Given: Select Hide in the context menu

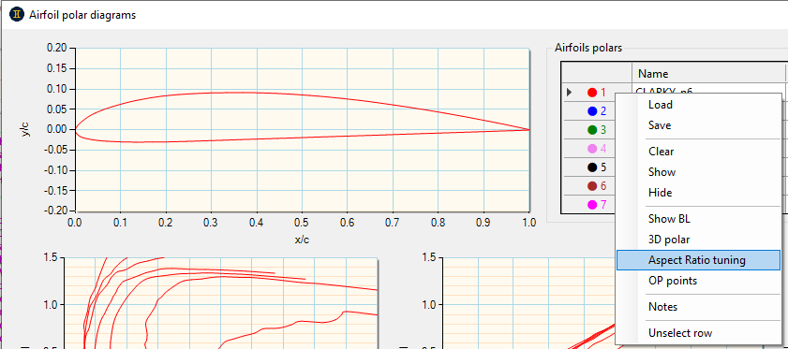Looking at the screenshot, I should click(x=699, y=193).
